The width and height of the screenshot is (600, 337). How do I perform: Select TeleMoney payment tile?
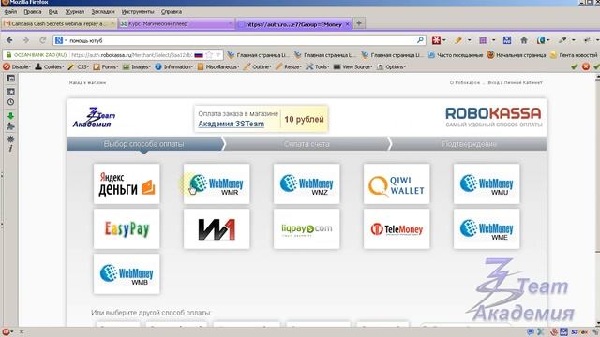(397, 228)
